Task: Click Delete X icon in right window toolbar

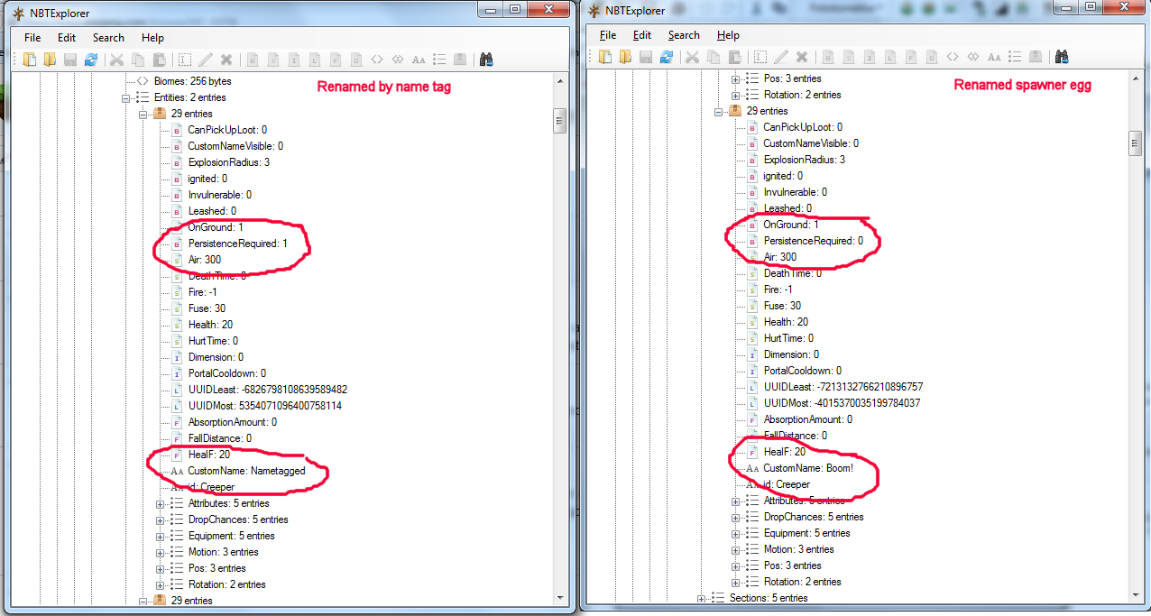Action: point(802,57)
